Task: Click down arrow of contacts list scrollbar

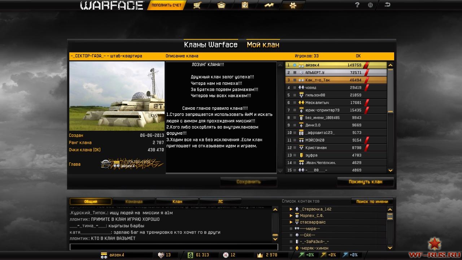Action: [390, 248]
